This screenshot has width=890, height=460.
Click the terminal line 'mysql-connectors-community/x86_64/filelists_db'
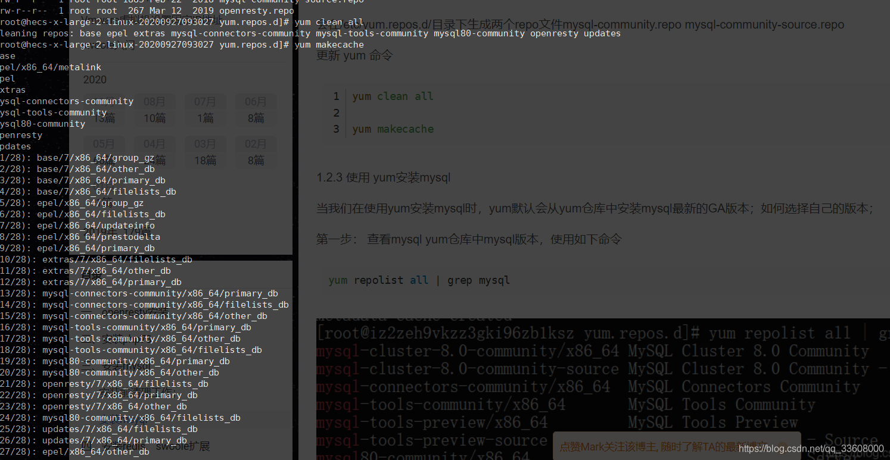tap(145, 305)
